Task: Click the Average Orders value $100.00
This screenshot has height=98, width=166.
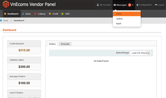Action: pos(24,83)
